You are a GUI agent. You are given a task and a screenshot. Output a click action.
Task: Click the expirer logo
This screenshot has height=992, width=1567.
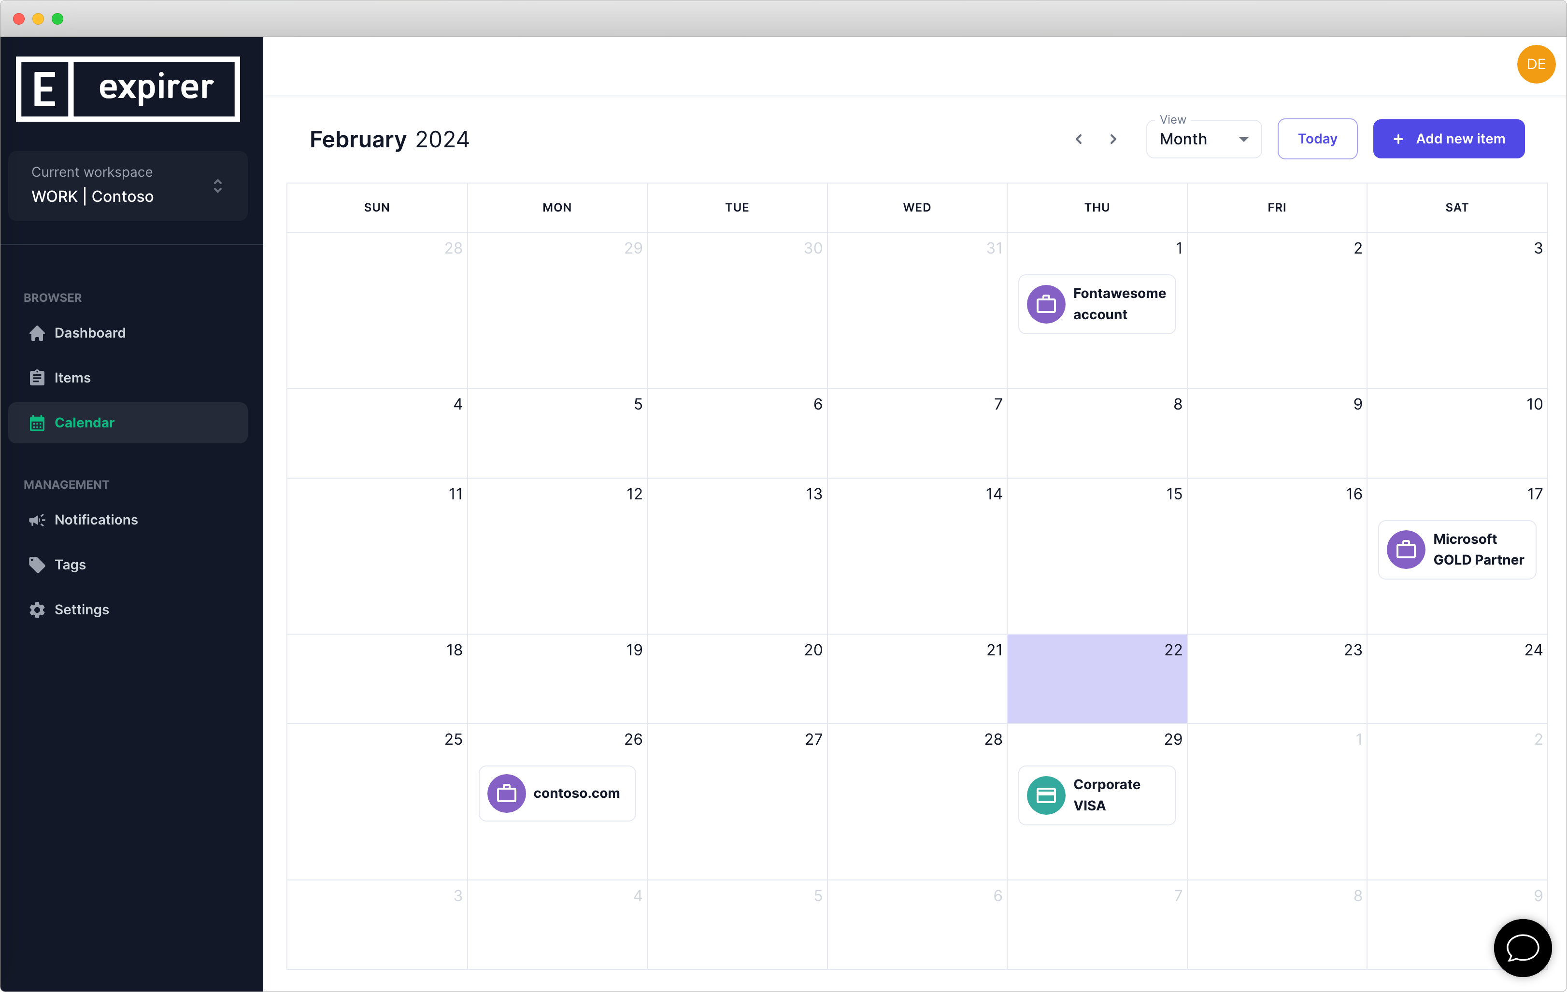(x=128, y=88)
